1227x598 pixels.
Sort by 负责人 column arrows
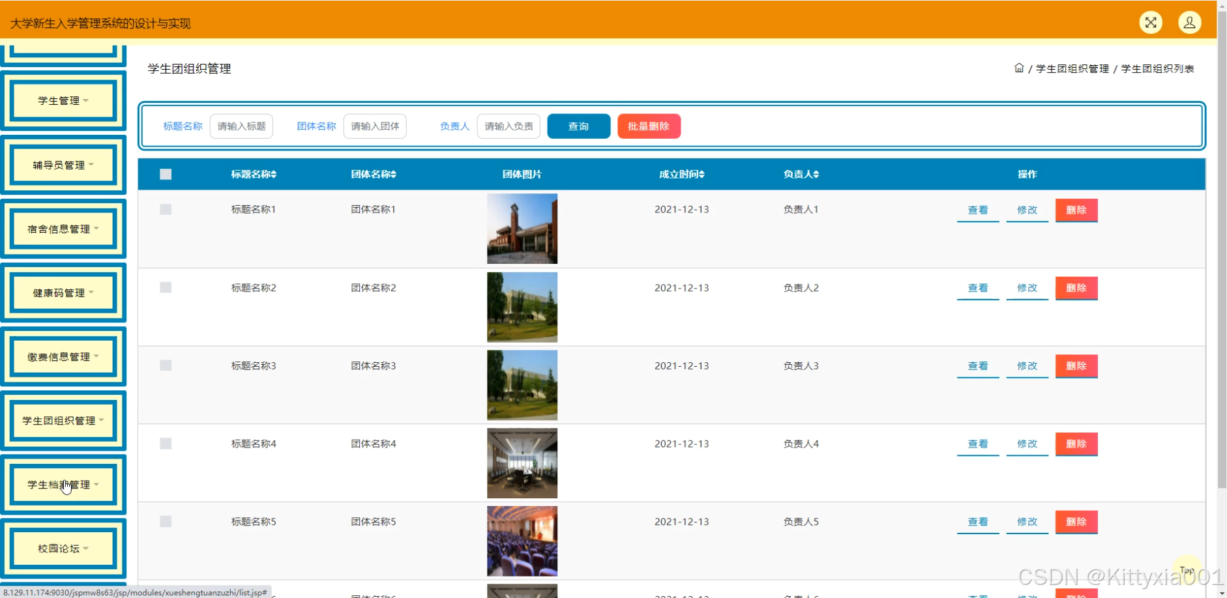point(816,175)
